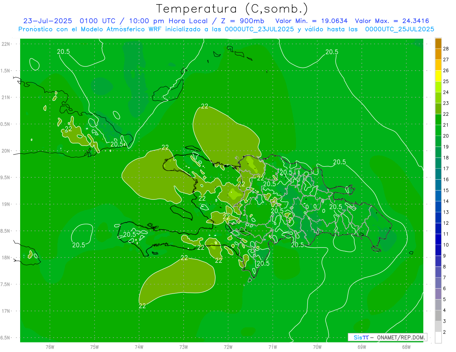This screenshot has height=352, width=456.
Task: Click Valor Min. = 19.0634
Action: 311,21
